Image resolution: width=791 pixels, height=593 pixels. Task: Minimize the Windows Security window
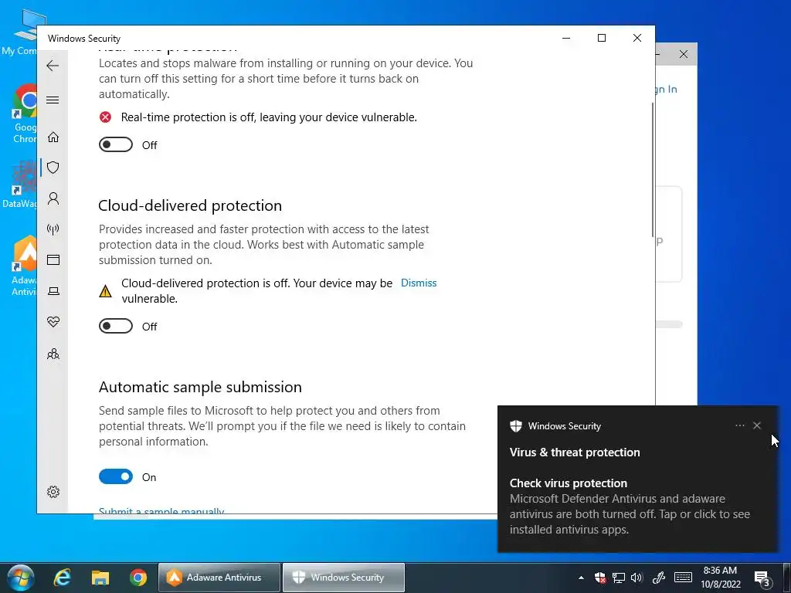(566, 38)
